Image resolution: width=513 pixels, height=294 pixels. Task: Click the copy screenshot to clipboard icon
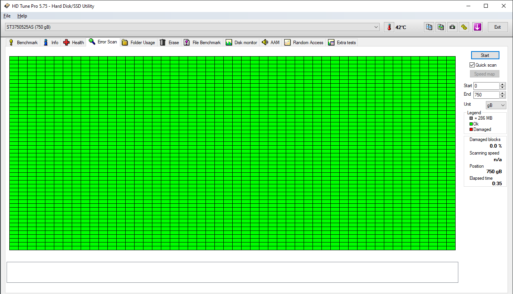pos(440,27)
